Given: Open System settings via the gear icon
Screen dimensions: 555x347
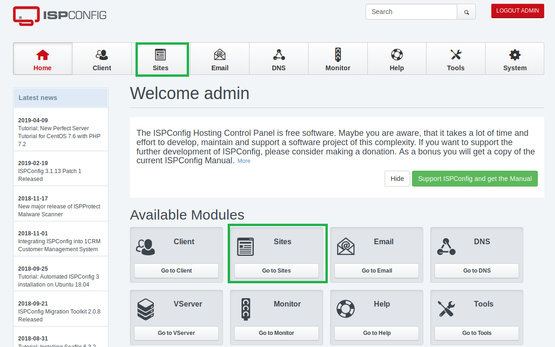Looking at the screenshot, I should click(514, 55).
